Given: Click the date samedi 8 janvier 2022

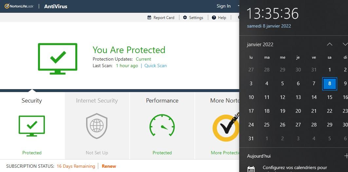Looking at the screenshot, I should pos(269,26).
